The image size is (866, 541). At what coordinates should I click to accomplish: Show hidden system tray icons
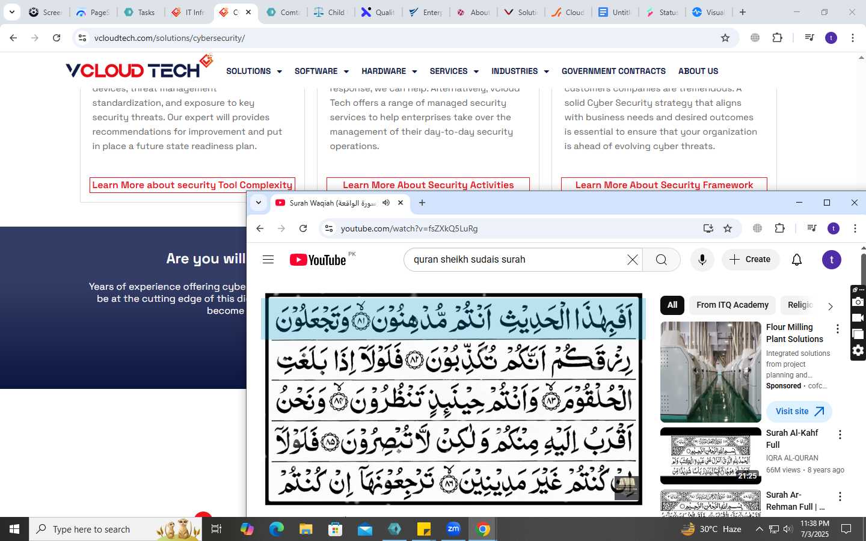(759, 529)
